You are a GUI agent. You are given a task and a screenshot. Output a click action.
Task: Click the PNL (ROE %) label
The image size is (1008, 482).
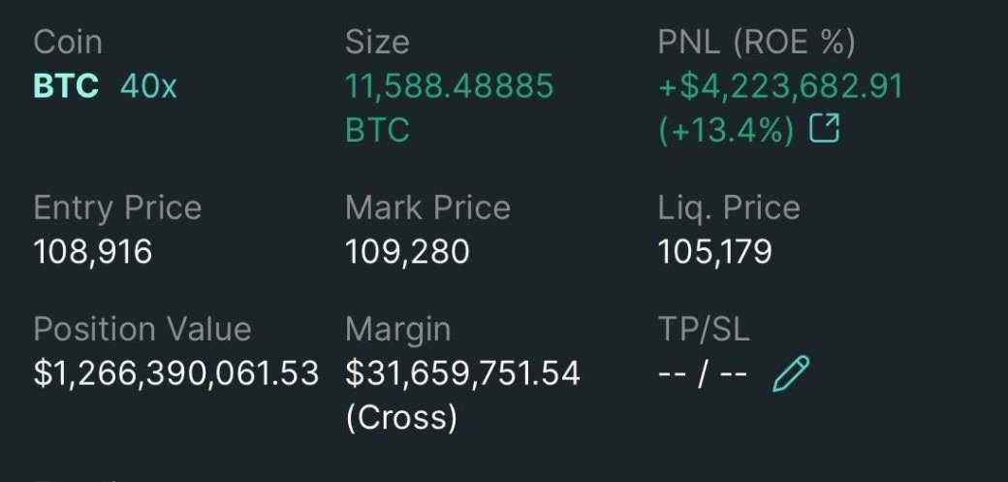pyautogui.click(x=757, y=43)
